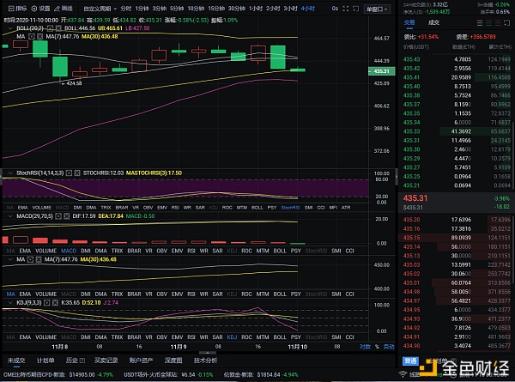Open the 指标 indicators menu

click(x=17, y=9)
